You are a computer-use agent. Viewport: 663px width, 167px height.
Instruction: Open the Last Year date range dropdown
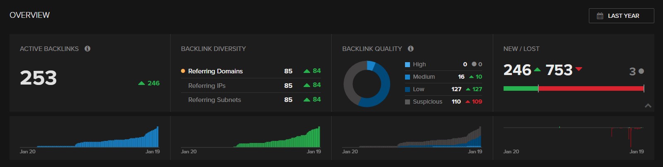click(621, 16)
